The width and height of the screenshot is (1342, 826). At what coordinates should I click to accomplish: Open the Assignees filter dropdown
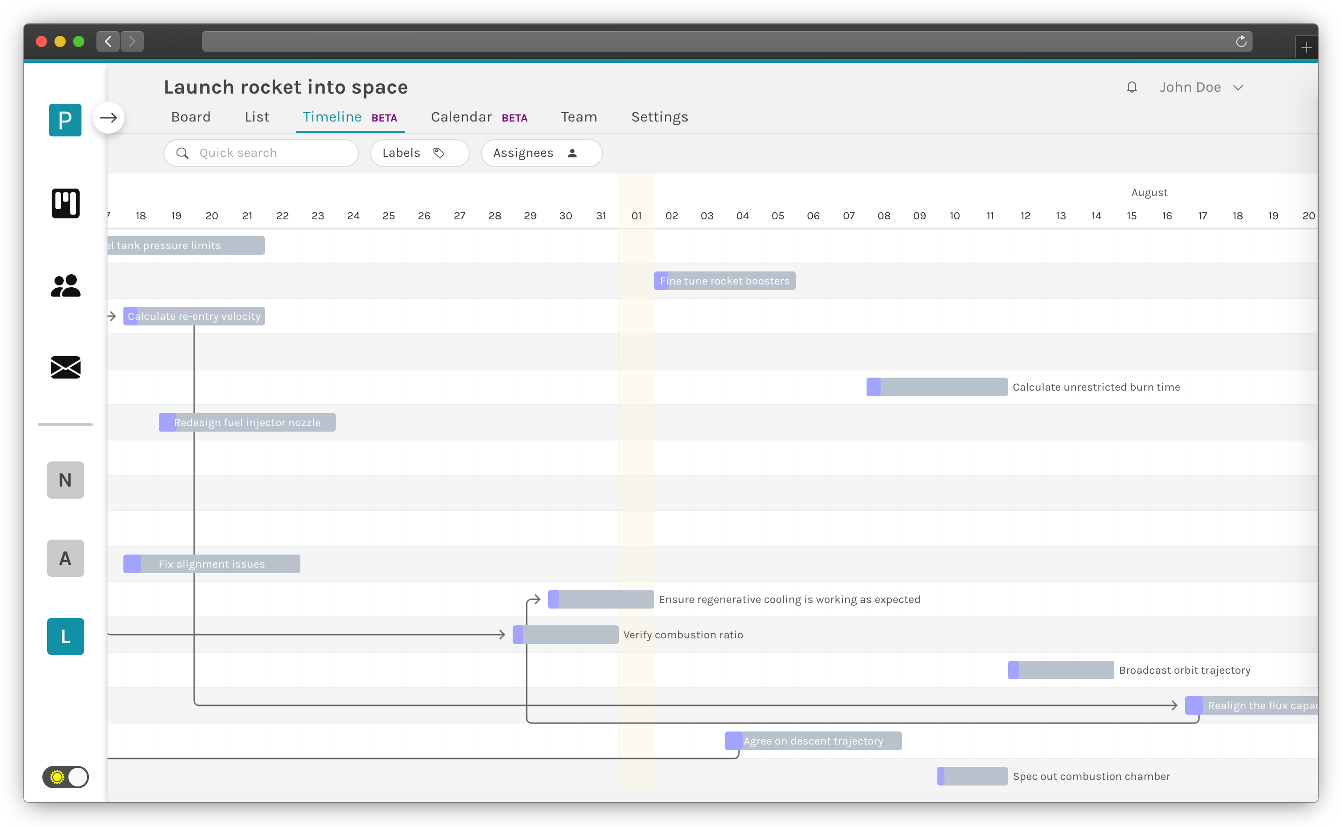coord(541,153)
